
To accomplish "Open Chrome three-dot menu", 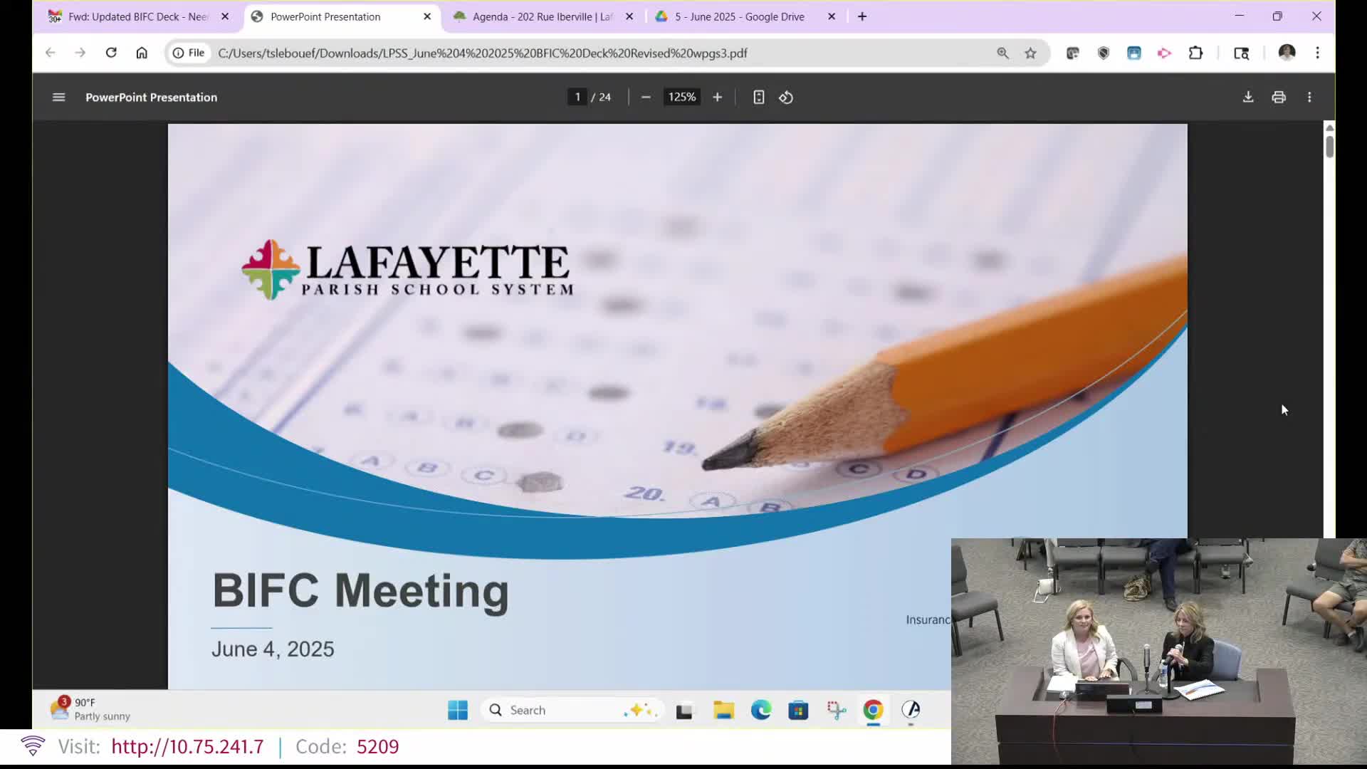I will (x=1317, y=53).
